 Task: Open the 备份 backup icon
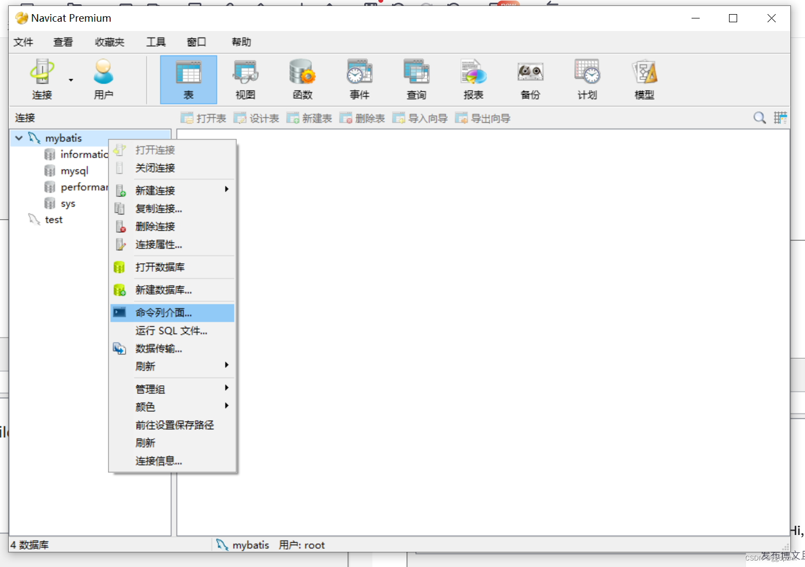pos(530,80)
